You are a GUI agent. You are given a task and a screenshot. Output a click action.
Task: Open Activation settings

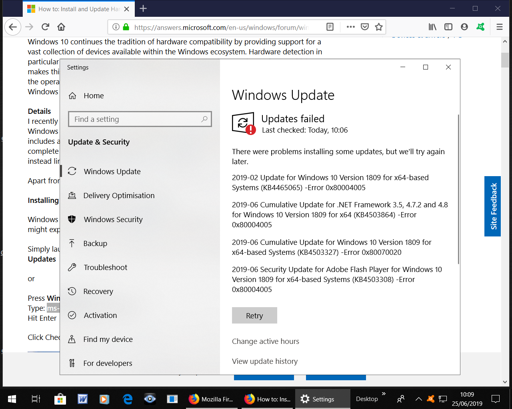coord(140,315)
